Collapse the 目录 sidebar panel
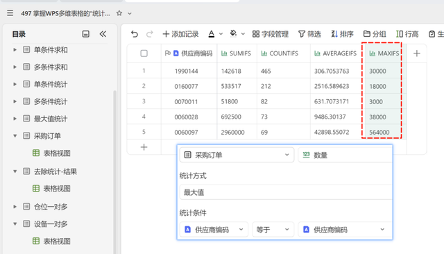 coord(103,34)
